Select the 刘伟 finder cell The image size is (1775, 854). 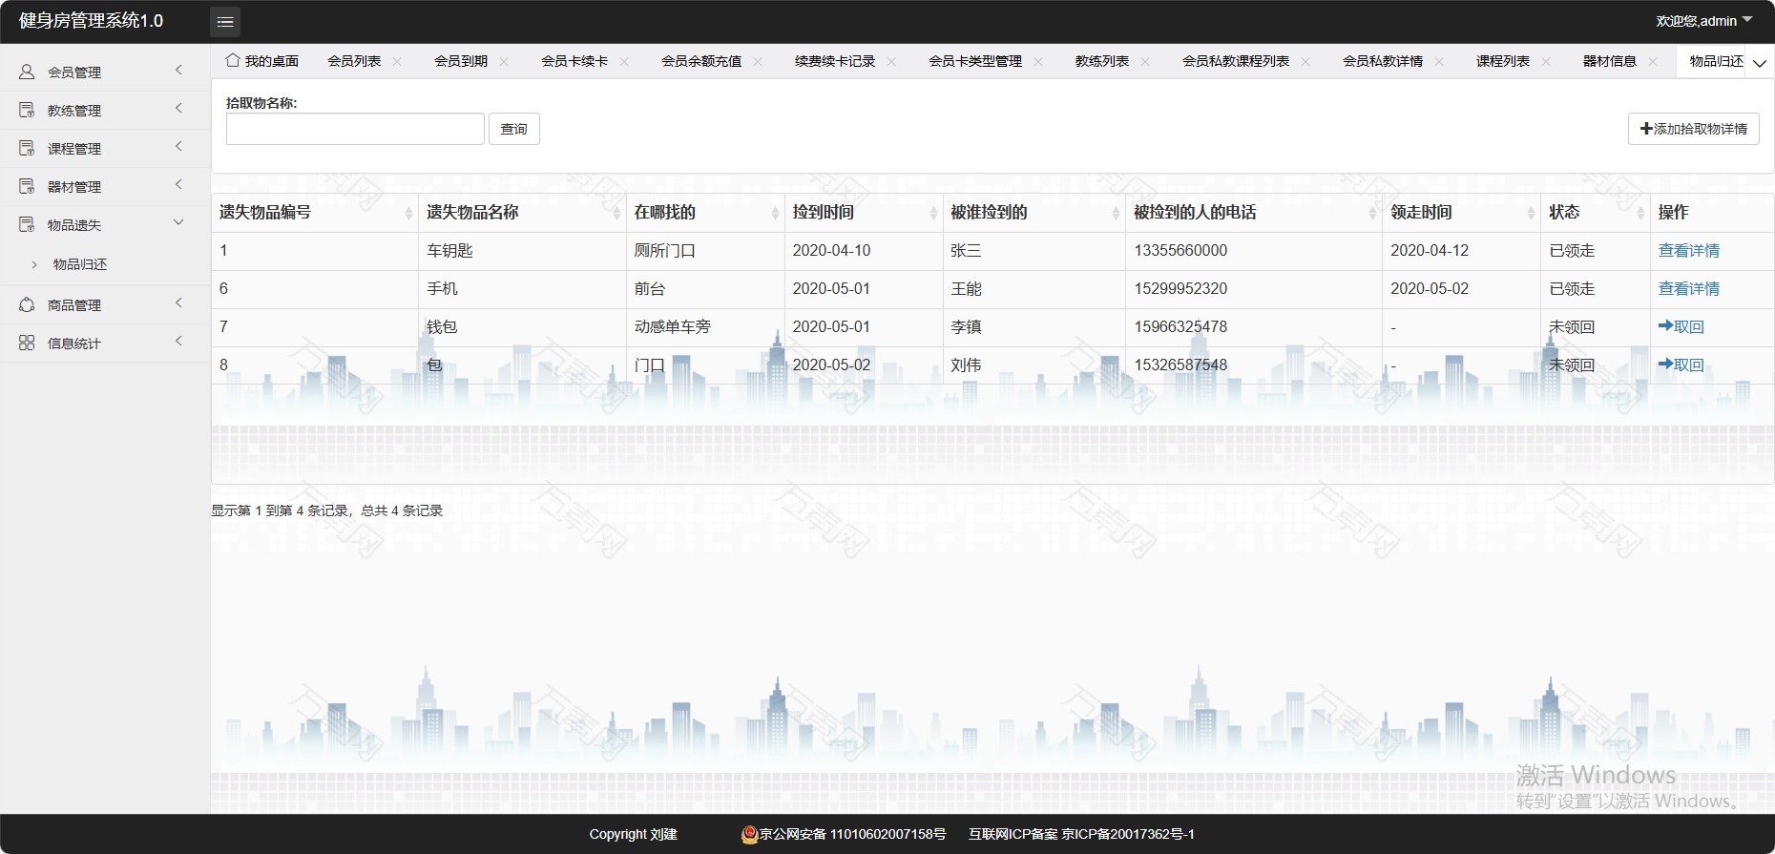coord(1034,365)
